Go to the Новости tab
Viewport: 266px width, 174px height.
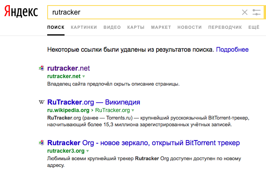pos(190,27)
